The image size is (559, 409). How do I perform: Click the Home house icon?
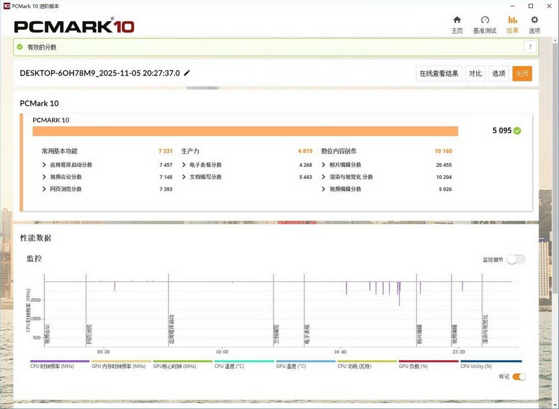coord(457,20)
